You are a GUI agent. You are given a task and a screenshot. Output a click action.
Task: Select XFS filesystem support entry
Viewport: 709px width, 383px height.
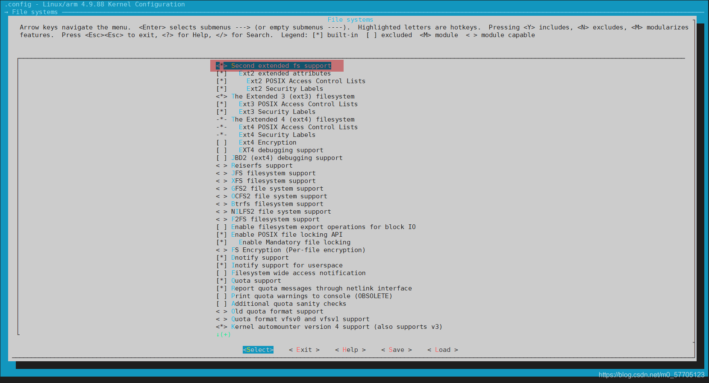[266, 181]
